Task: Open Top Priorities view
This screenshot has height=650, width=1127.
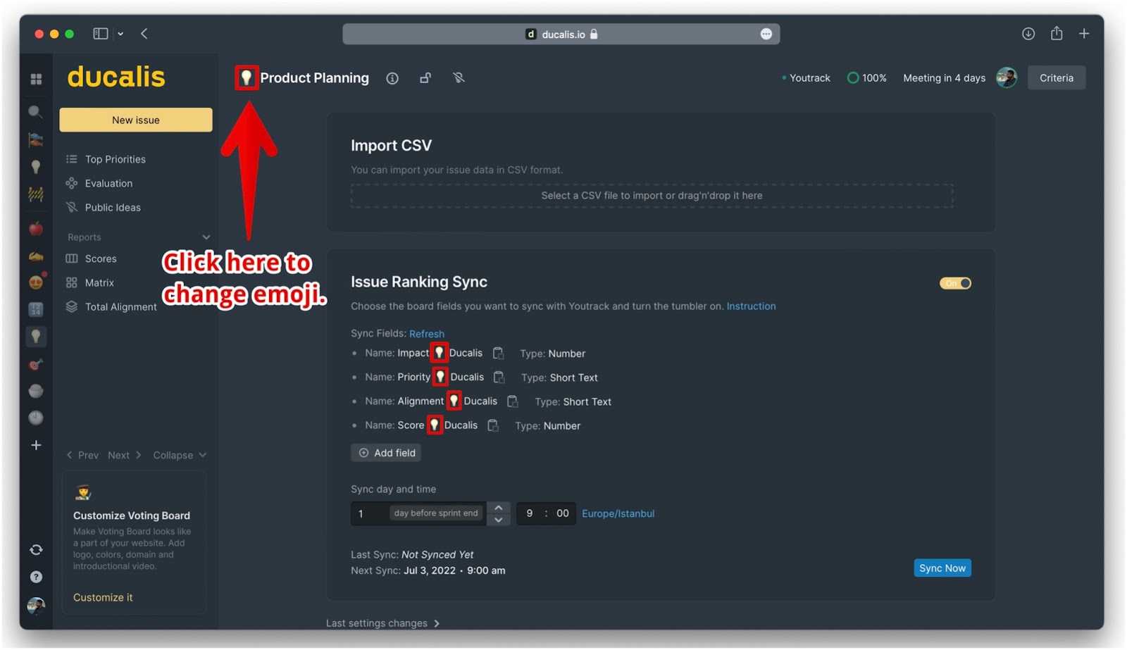Action: (x=115, y=159)
